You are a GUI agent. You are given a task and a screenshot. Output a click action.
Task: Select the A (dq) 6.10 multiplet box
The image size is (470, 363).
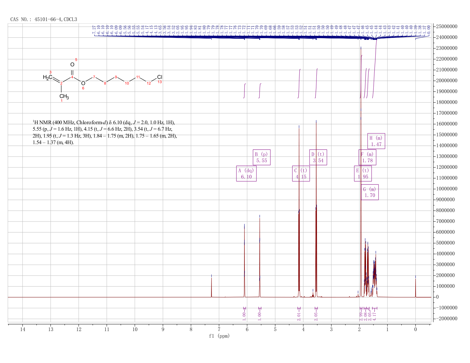[x=246, y=174]
